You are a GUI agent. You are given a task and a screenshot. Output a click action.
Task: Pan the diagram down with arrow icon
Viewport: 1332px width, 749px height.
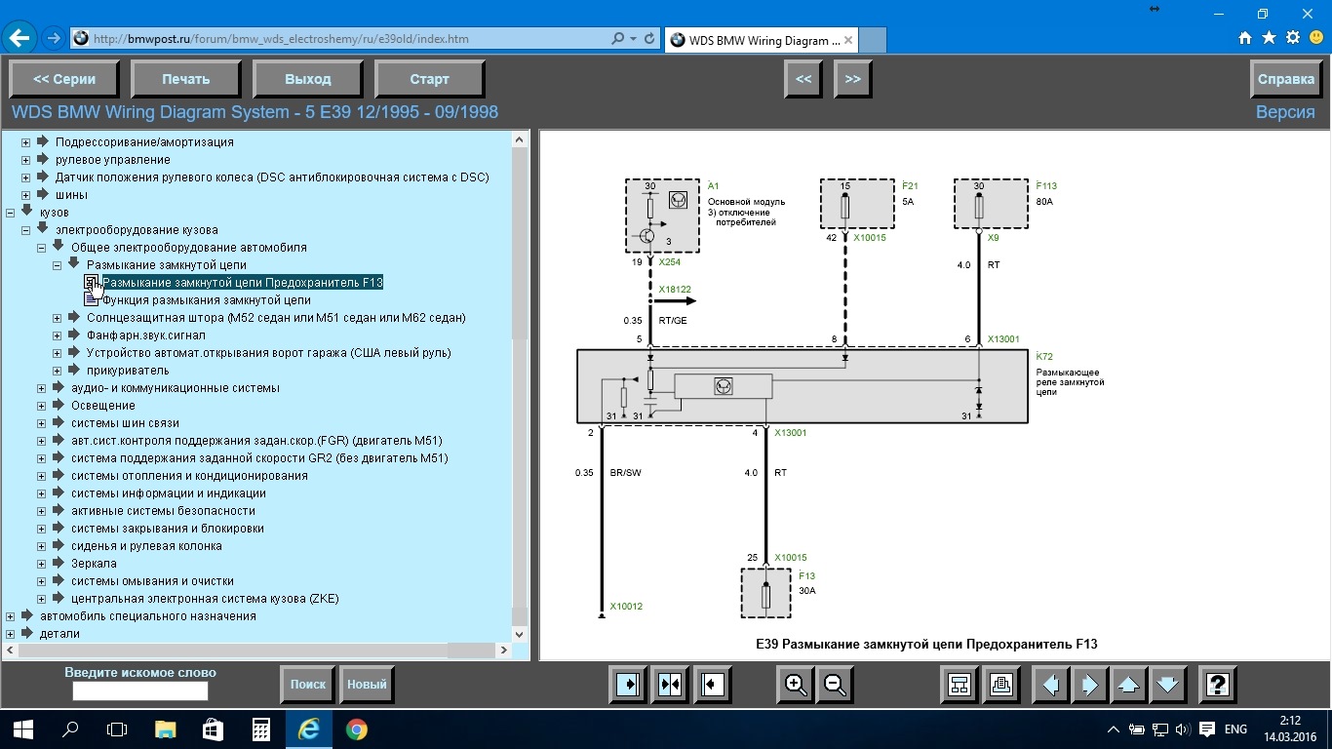[x=1168, y=685]
